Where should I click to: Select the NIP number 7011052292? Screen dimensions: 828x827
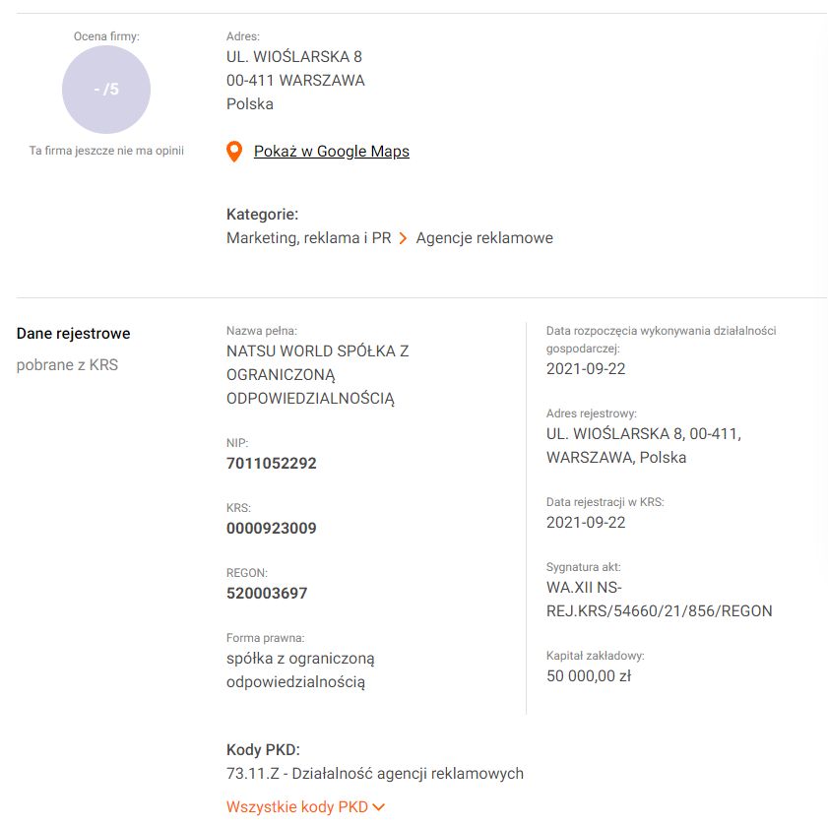[x=272, y=463]
